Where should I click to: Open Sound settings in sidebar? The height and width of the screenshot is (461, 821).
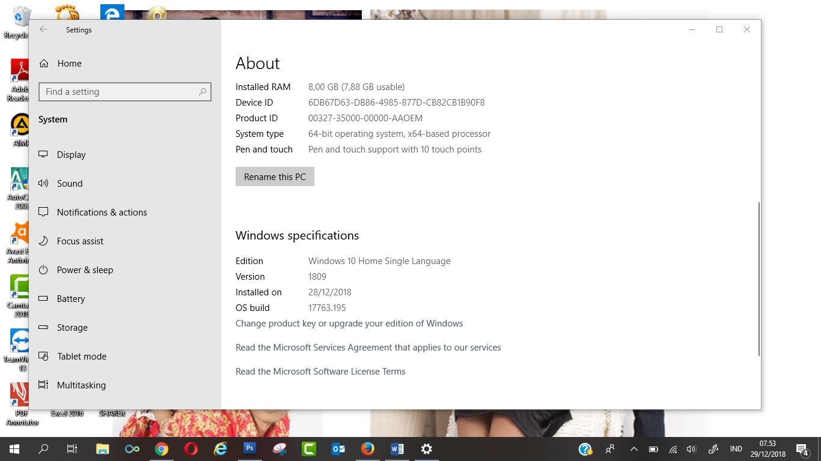(70, 184)
